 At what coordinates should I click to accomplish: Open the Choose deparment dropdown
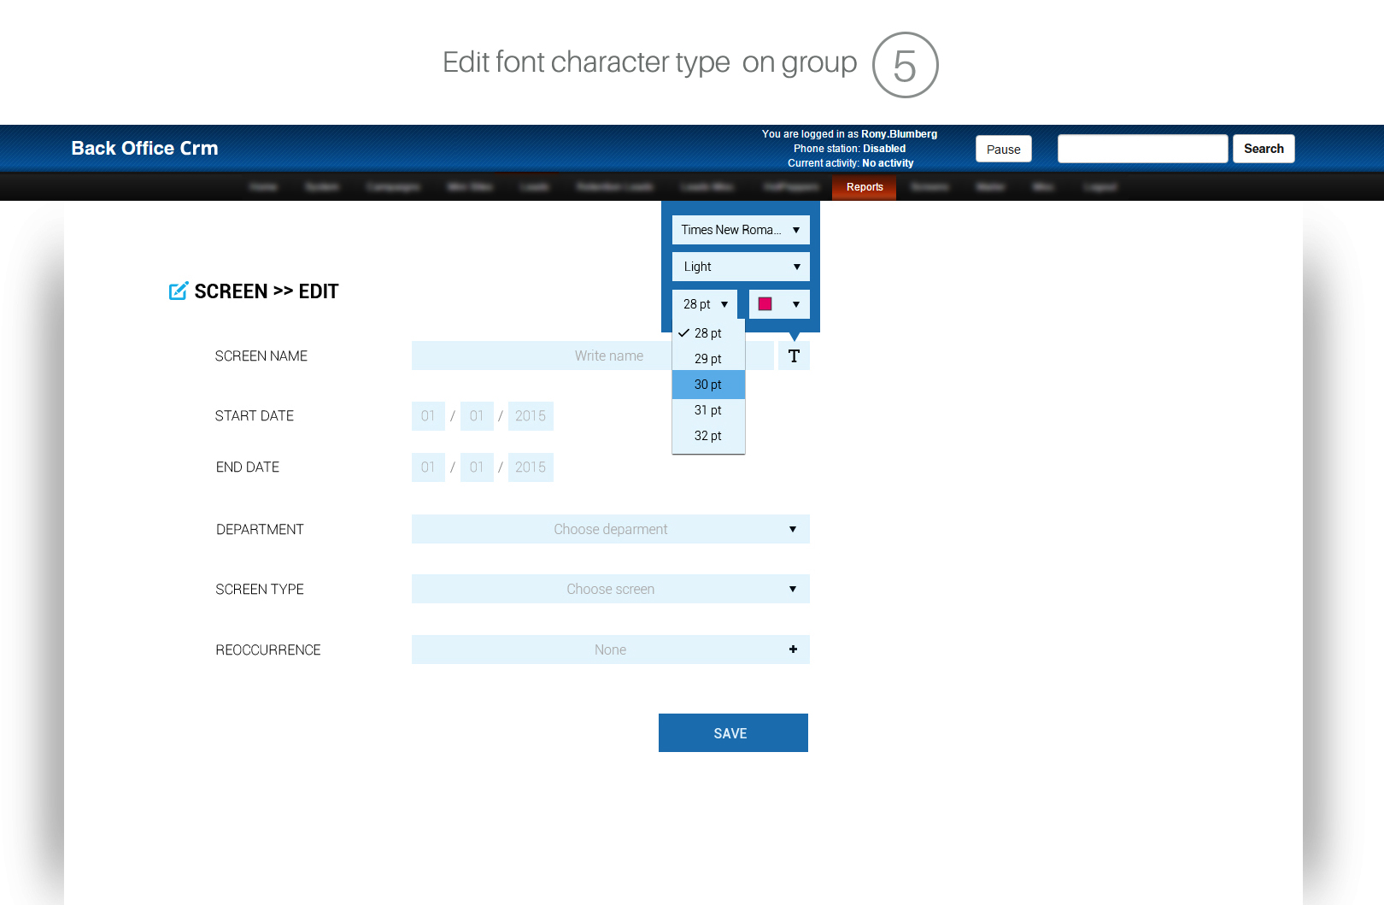[x=611, y=529]
